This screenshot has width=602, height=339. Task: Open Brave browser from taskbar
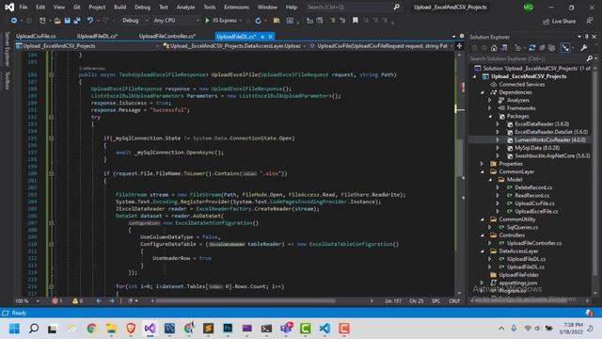point(131,329)
